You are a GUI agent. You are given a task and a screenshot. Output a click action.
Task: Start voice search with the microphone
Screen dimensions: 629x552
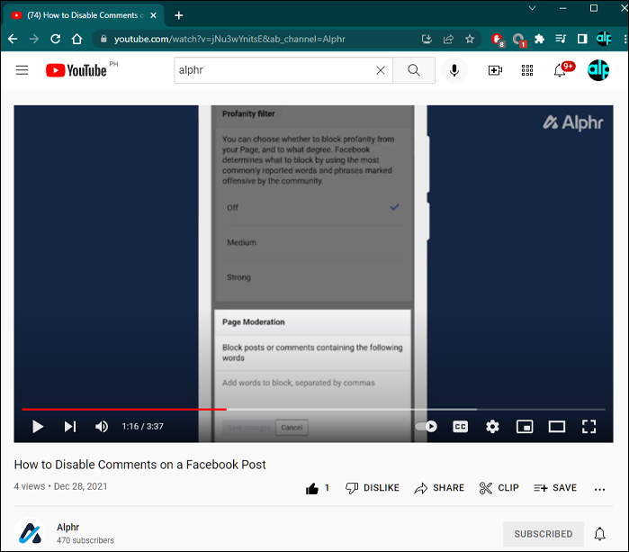[454, 70]
